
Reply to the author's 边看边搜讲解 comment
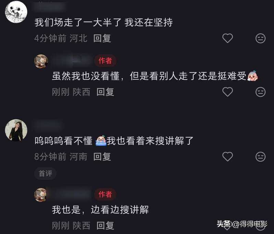click(x=105, y=226)
